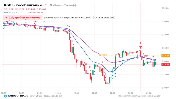The width and height of the screenshot is (176, 99).
Task: Click the 06.08 date axis label
Action: pyautogui.click(x=131, y=93)
